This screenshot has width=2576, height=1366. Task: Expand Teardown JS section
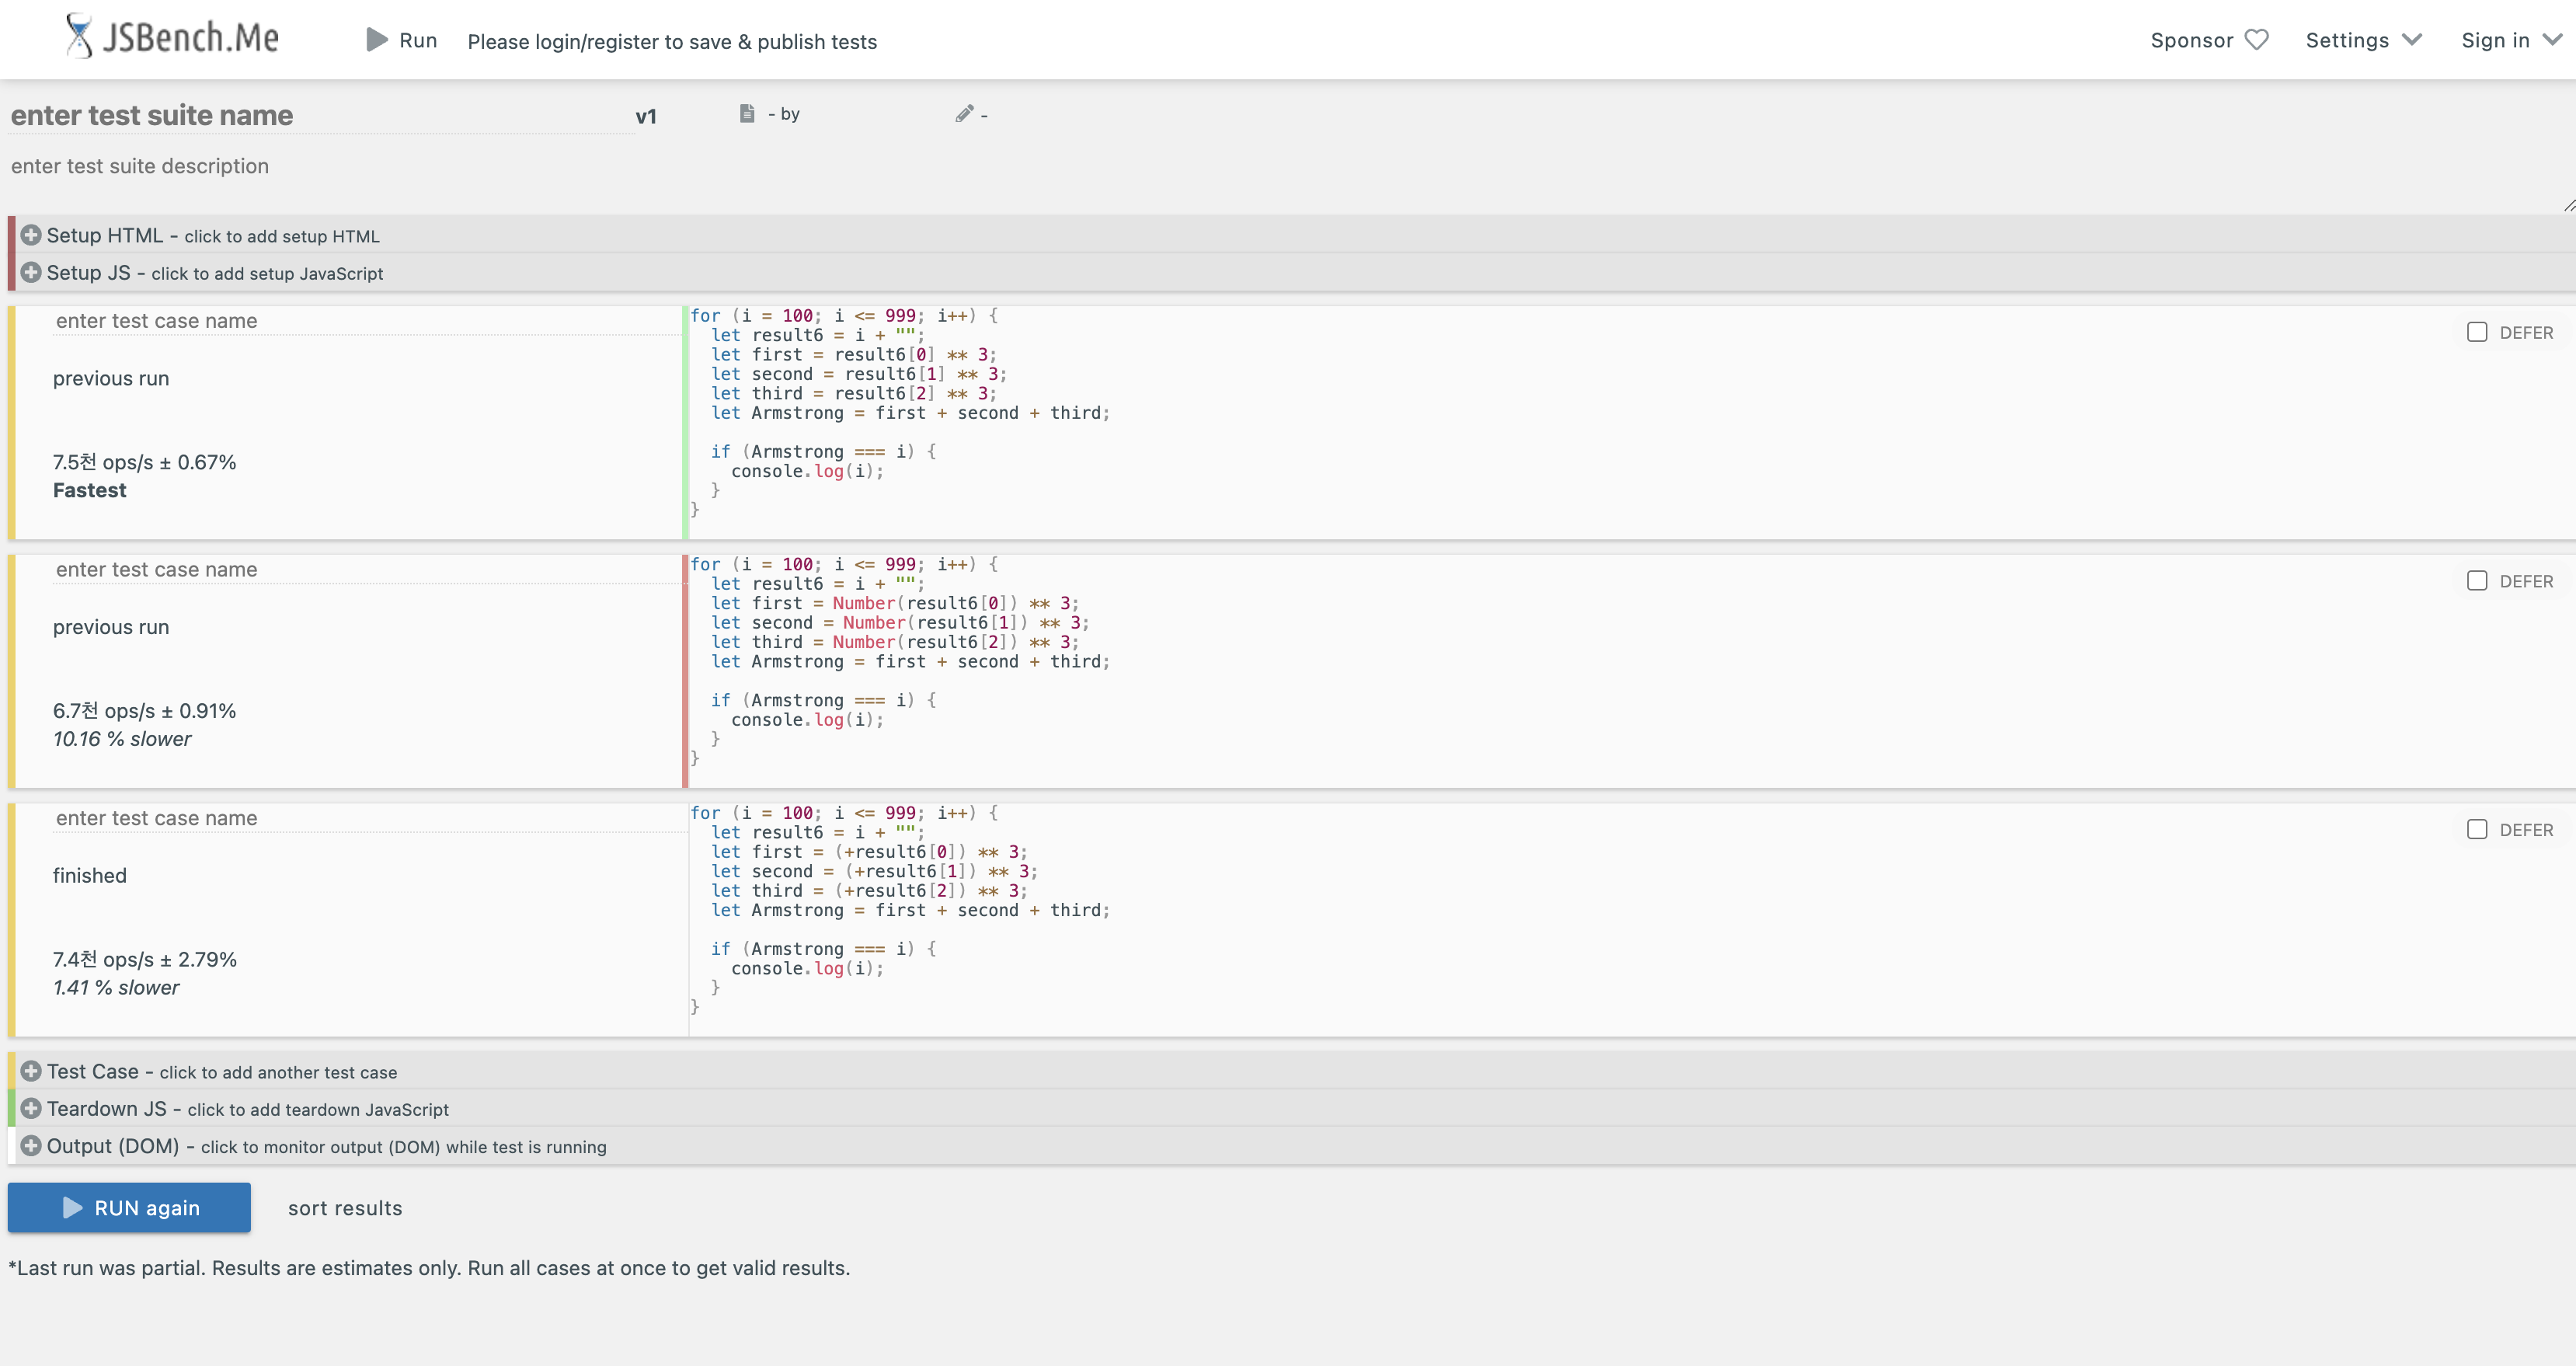coord(31,1109)
